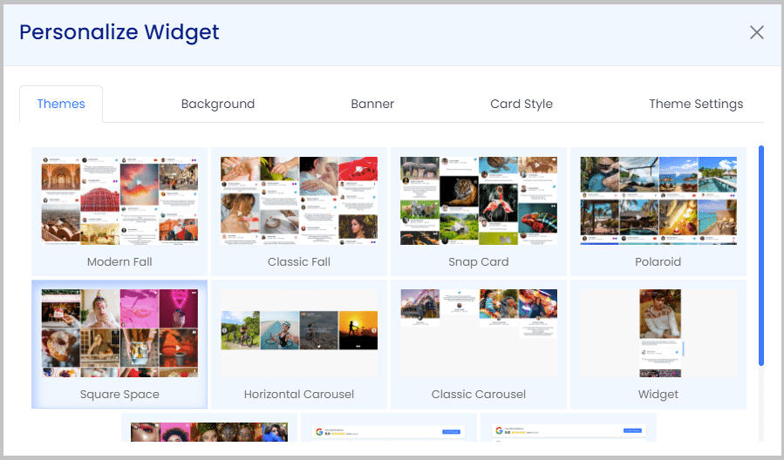784x460 pixels.
Task: Click the Personalize Widget title
Action: tap(119, 32)
